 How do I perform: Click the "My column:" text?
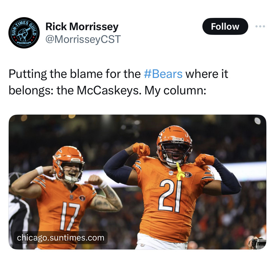pyautogui.click(x=175, y=91)
